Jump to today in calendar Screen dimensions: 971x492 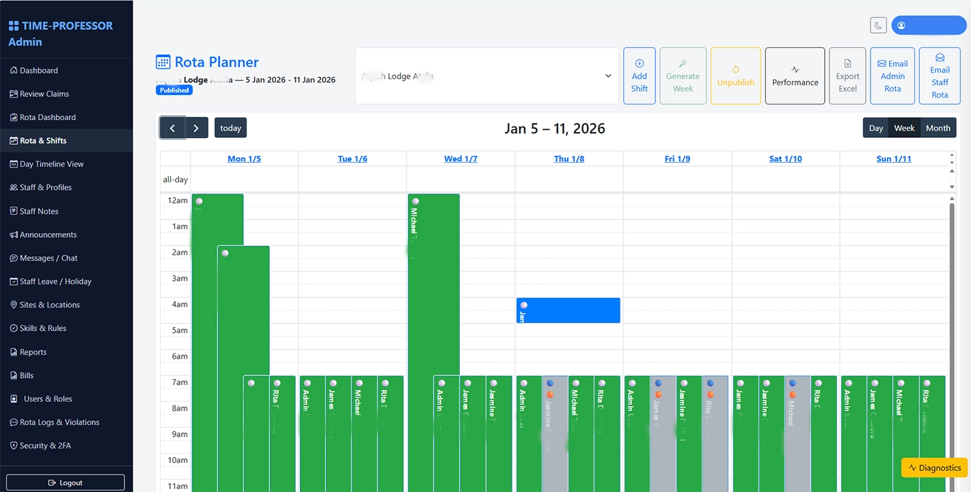pyautogui.click(x=230, y=128)
